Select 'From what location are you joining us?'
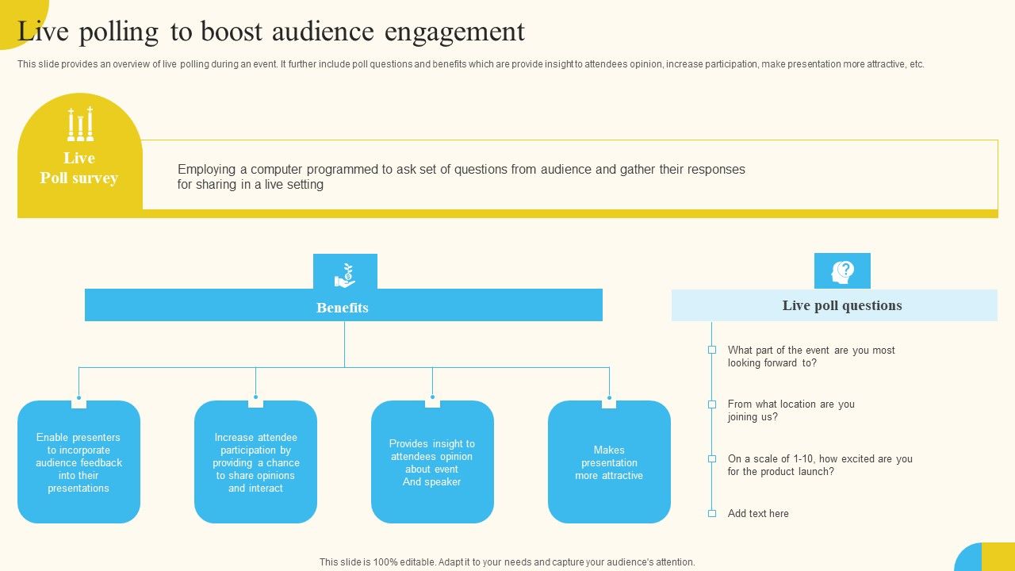The image size is (1015, 571). (x=791, y=411)
